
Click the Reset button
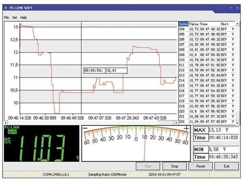pos(200,166)
